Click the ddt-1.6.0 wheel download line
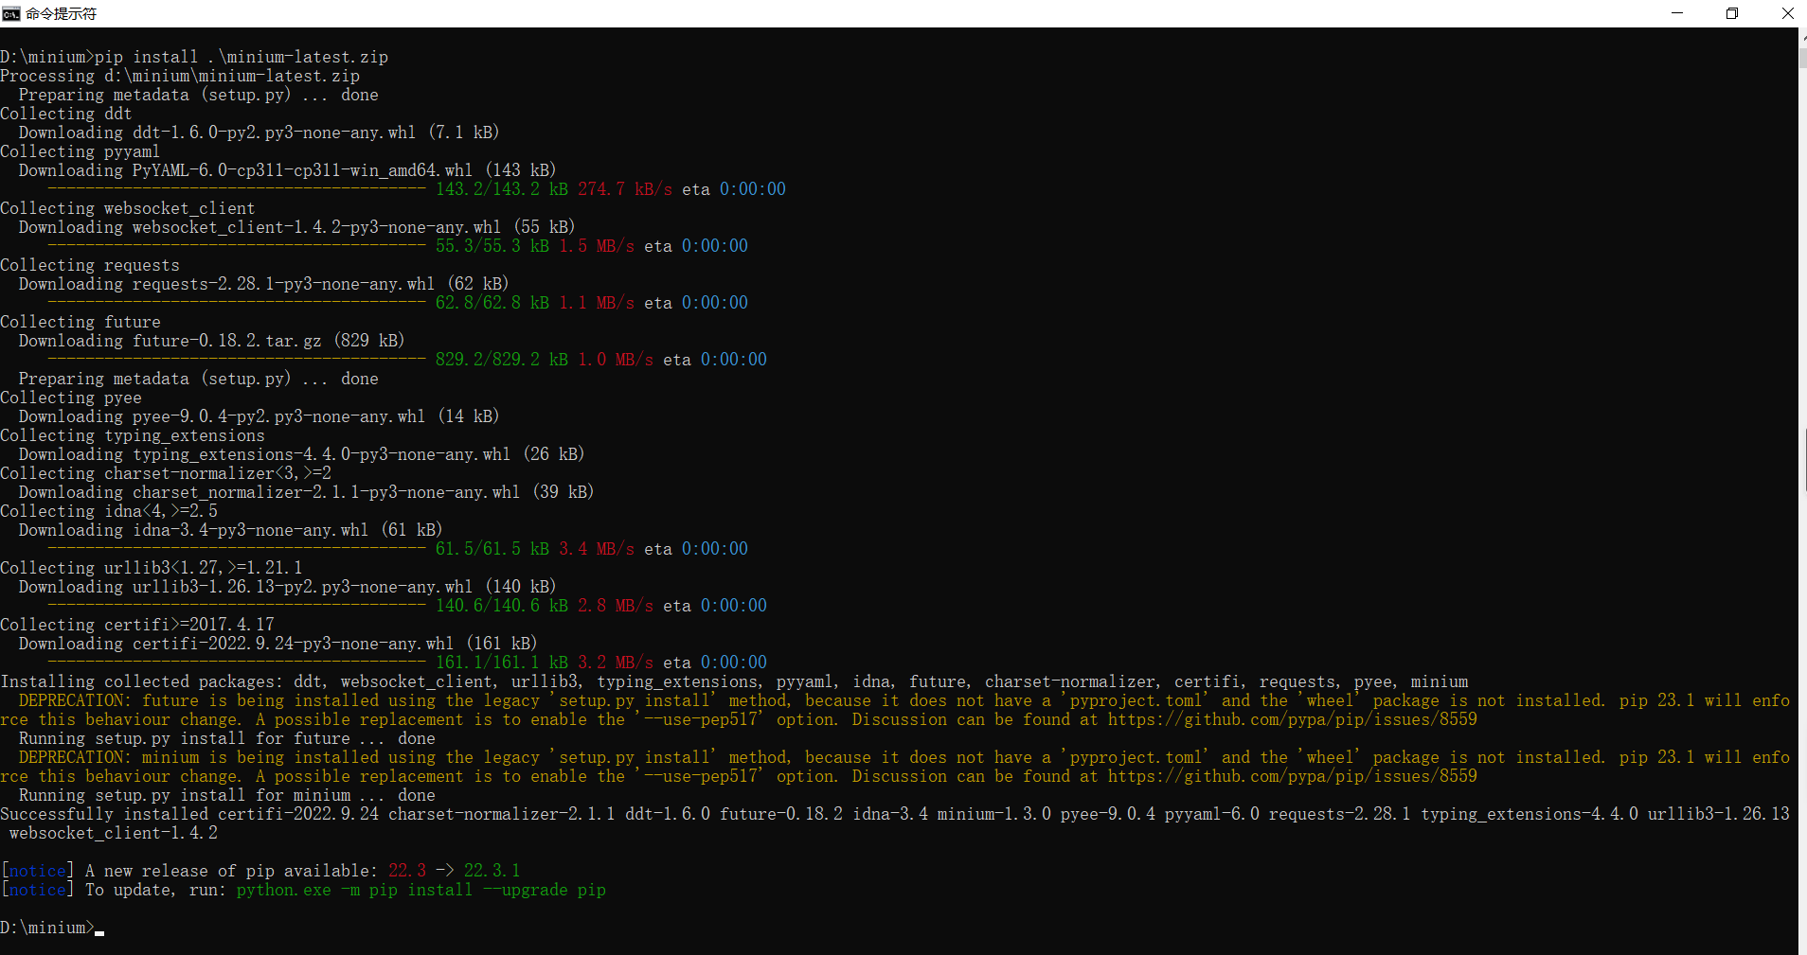Viewport: 1807px width, 955px height. click(x=259, y=133)
